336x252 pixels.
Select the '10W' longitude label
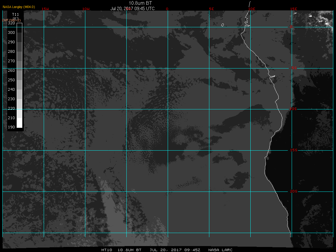click(x=86, y=9)
